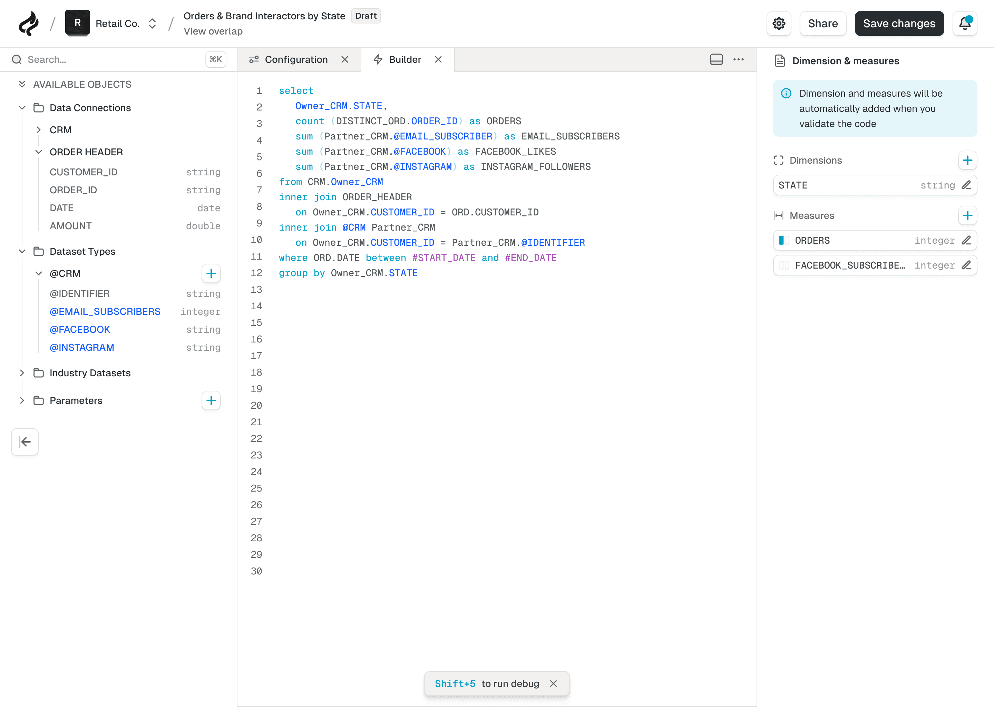Click #END_DATE parameter in code

point(530,258)
